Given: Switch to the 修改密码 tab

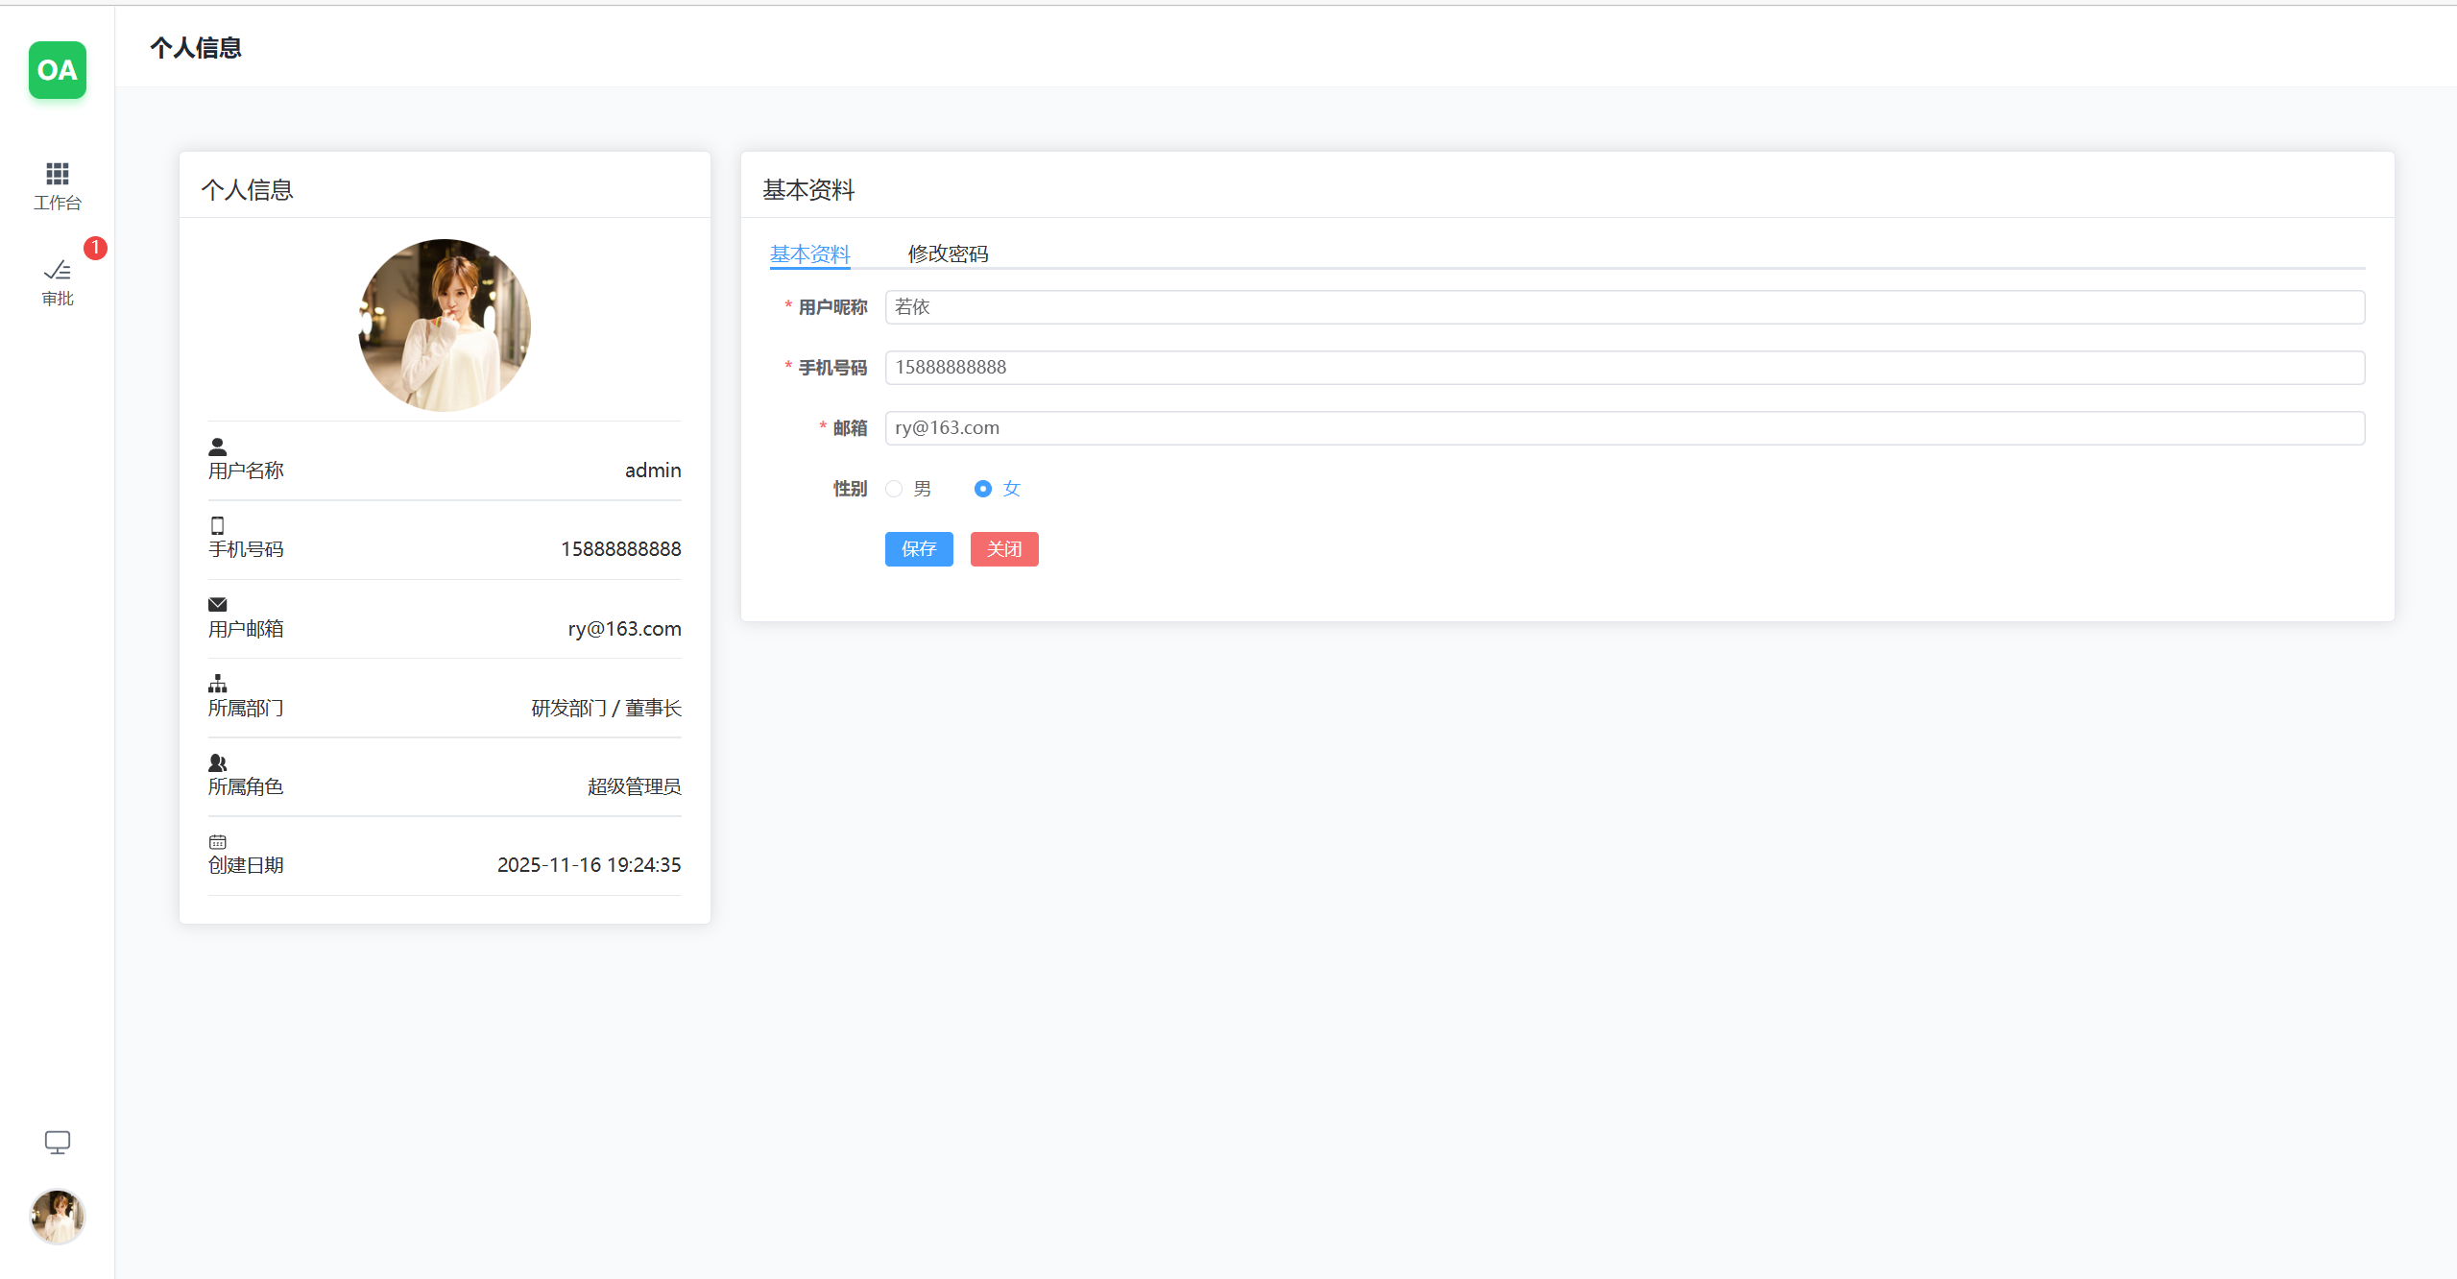Looking at the screenshot, I should (x=948, y=253).
